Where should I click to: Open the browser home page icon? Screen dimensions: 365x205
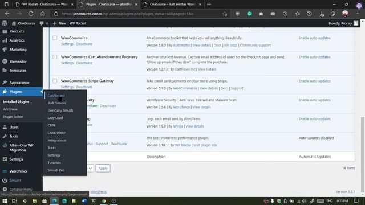click(x=43, y=14)
